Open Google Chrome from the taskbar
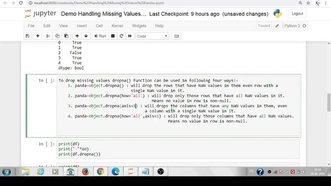The image size is (331, 186). [100, 172]
